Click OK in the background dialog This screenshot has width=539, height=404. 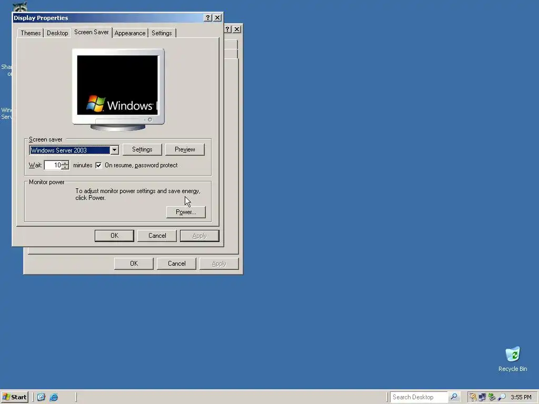[x=134, y=264]
